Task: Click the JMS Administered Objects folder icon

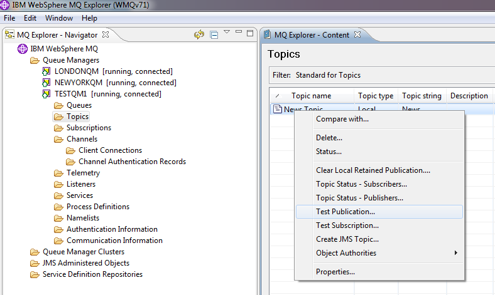Action: click(35, 263)
